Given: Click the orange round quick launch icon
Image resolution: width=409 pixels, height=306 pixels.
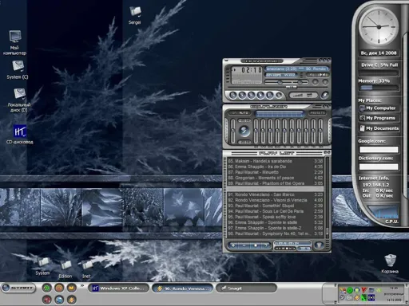Looking at the screenshot, I should (59, 288).
